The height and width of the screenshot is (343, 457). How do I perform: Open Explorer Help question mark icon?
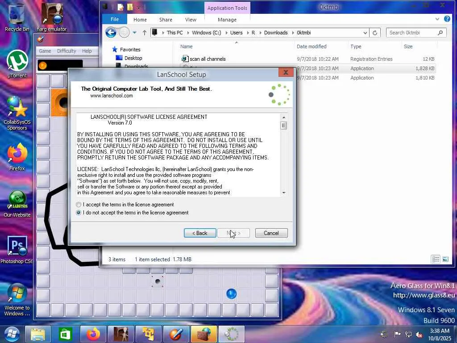(447, 19)
